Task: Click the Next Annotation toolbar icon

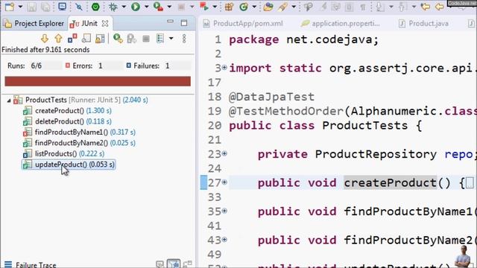Action: (380, 7)
